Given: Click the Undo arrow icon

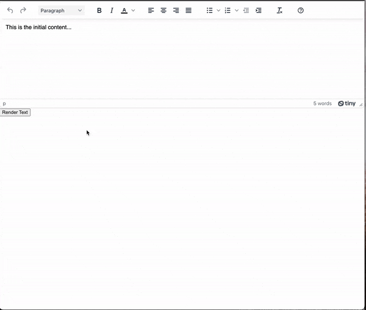Looking at the screenshot, I should [10, 10].
